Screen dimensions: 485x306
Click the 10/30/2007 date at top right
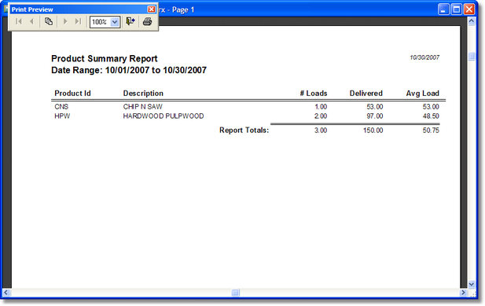[x=424, y=57]
